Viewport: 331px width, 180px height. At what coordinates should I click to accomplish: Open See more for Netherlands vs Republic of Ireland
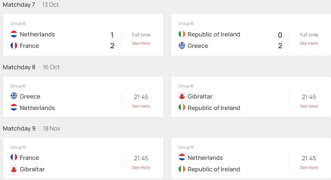pyautogui.click(x=309, y=167)
